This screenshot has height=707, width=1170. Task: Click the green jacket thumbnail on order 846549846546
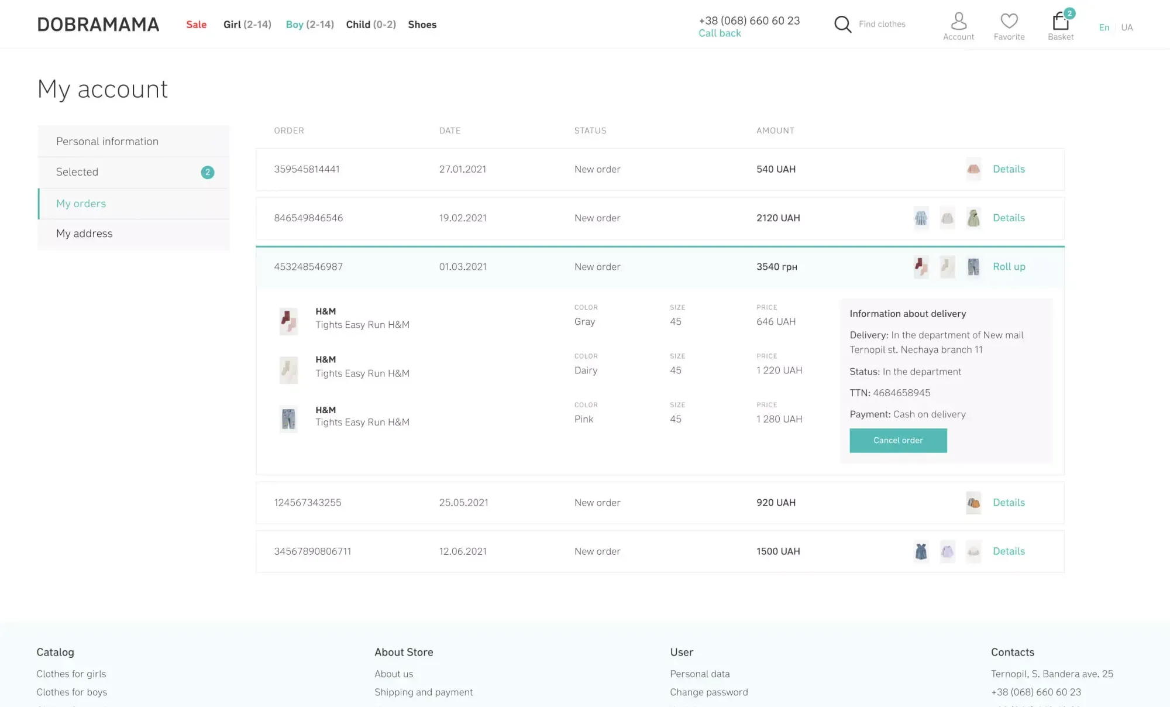pos(974,218)
